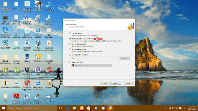Click the specific location path field
Screen dimensions: 198x111
(x=95, y=58)
